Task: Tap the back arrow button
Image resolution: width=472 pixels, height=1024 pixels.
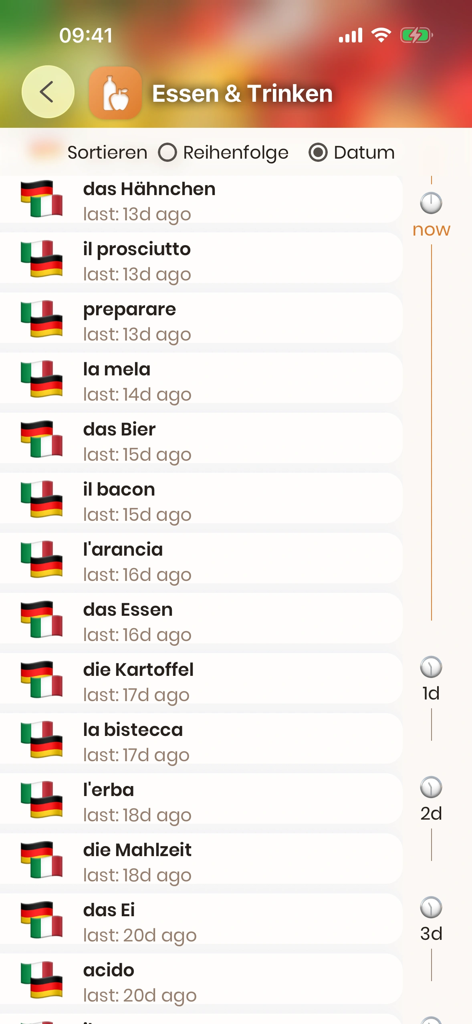Action: click(x=48, y=92)
